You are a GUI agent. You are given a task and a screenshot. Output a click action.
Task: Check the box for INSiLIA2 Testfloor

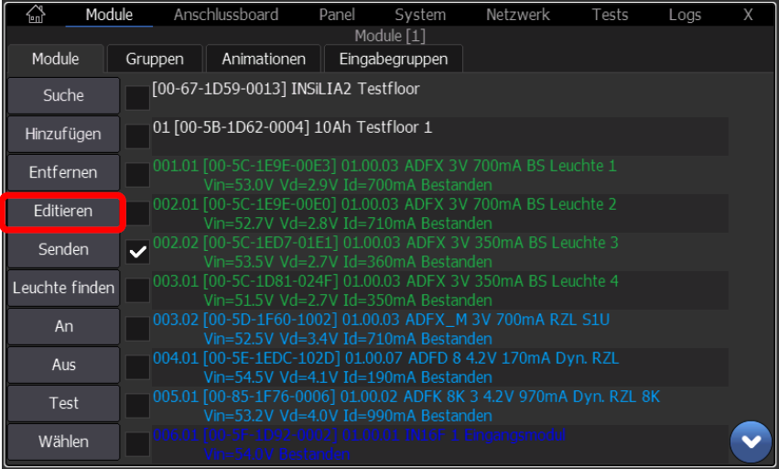click(x=137, y=98)
